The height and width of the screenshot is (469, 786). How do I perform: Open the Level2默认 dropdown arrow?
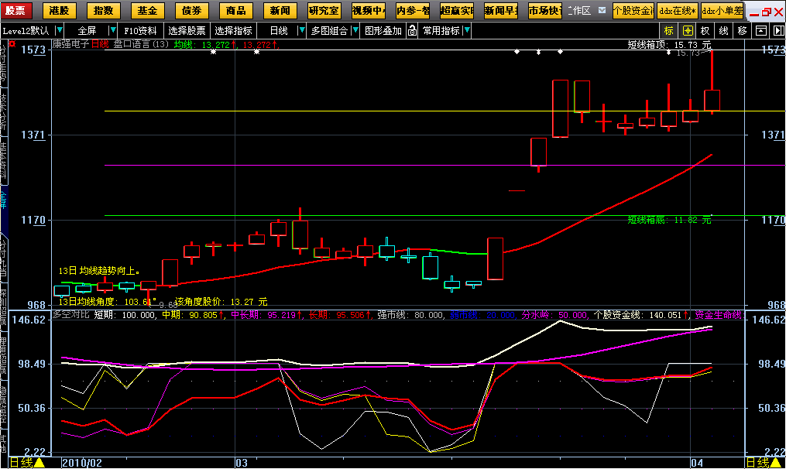(60, 31)
